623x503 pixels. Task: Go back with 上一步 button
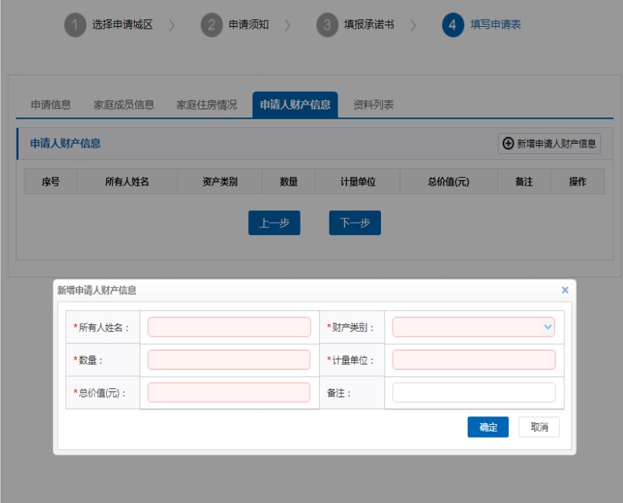[x=274, y=223]
